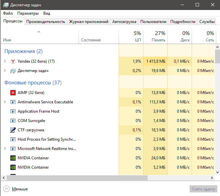
Task: Click the Antimalware Service Executable icon
Action: click(13, 102)
